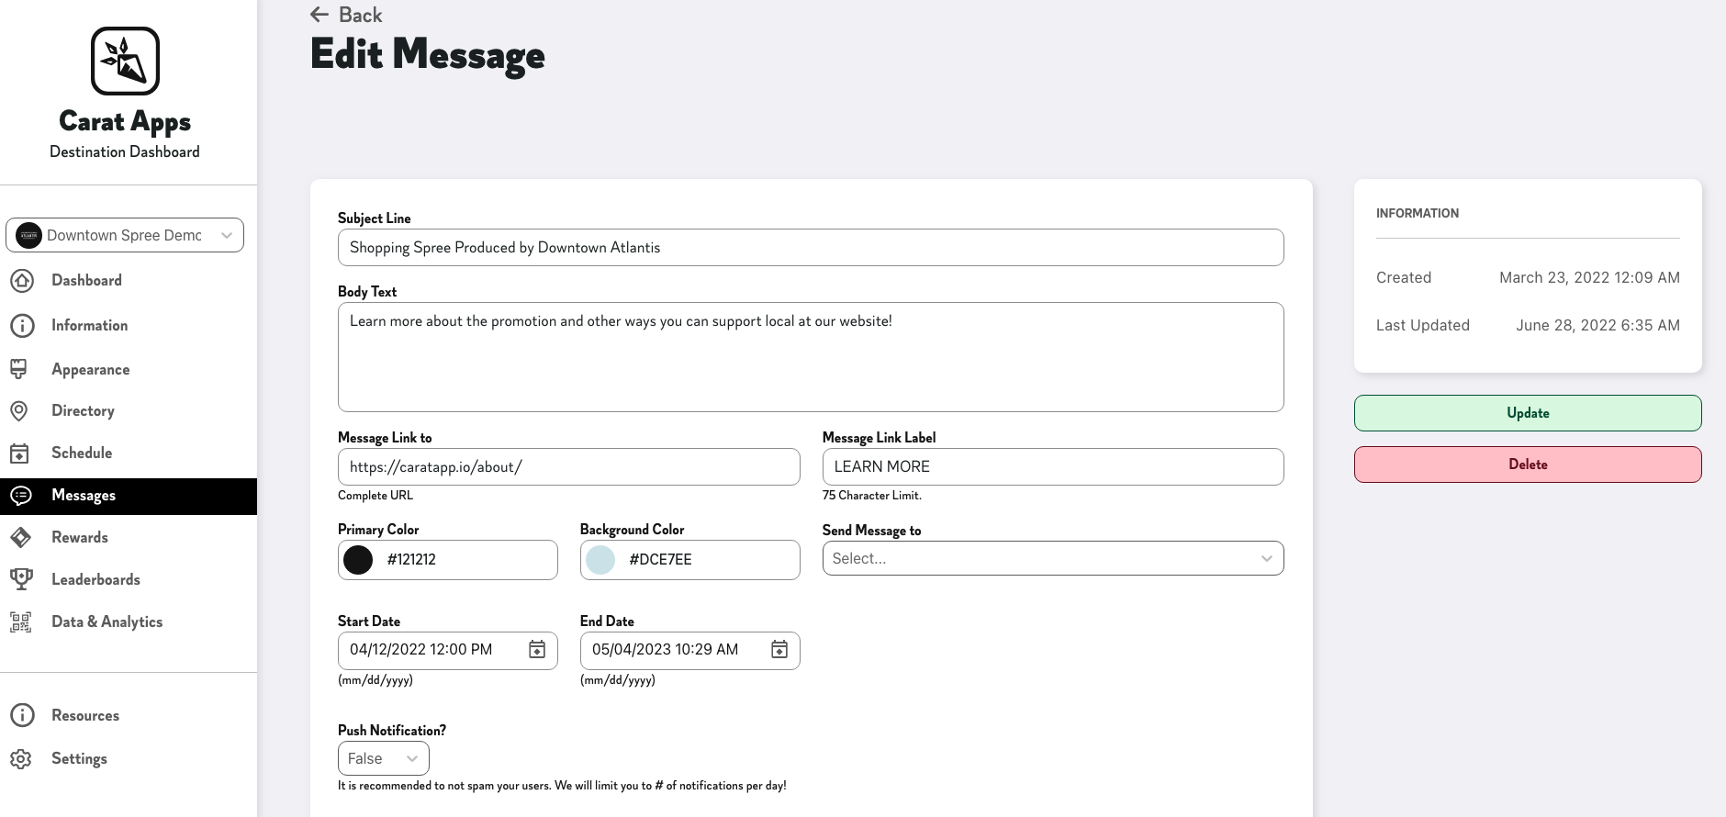Viewport: 1726px width, 817px height.
Task: Go back using the Back link
Action: (x=346, y=15)
